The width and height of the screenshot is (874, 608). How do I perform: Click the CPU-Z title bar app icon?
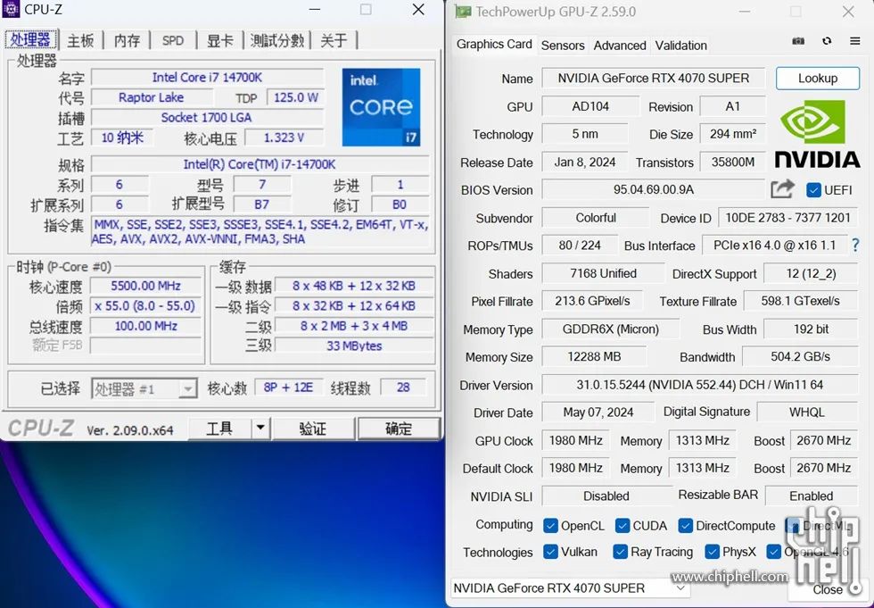(11, 9)
